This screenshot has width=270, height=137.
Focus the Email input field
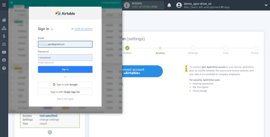click(x=65, y=44)
